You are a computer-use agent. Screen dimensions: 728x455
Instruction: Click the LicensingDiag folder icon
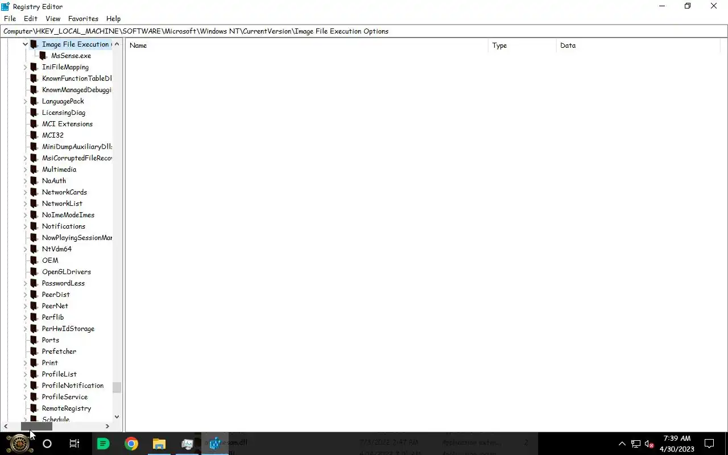click(x=34, y=113)
